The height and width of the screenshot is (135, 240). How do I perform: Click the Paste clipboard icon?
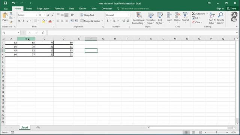(5, 15)
